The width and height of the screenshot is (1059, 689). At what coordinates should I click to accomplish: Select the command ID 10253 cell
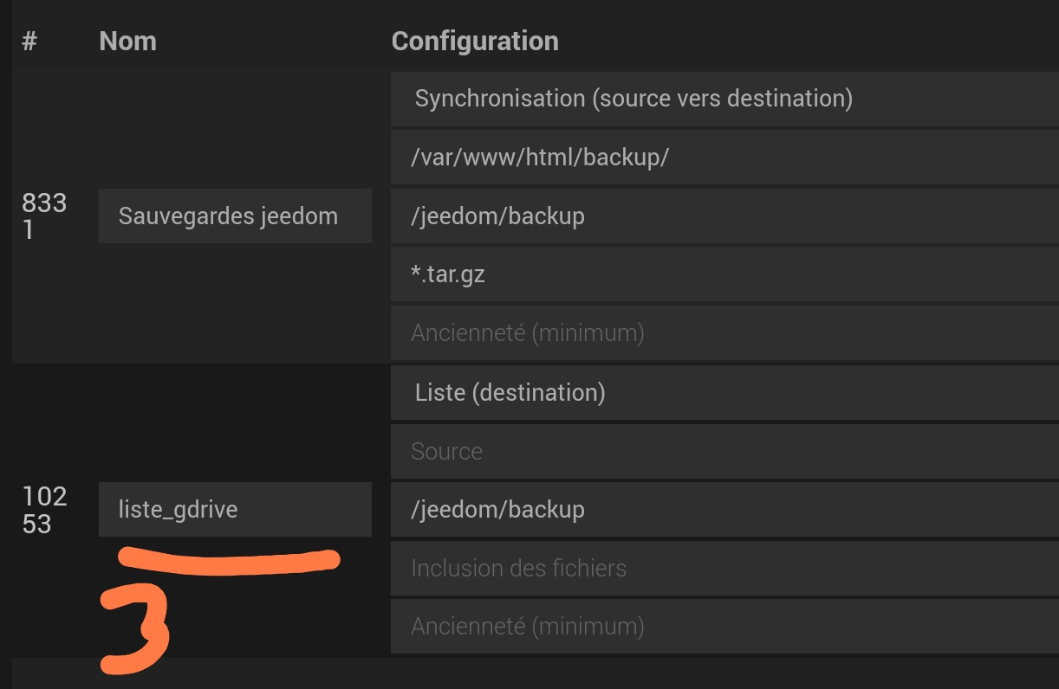[x=43, y=509]
